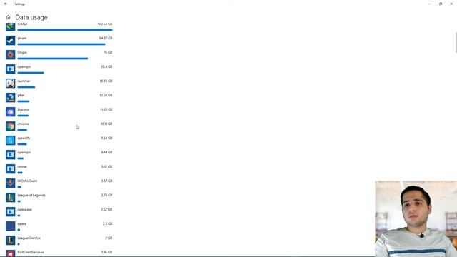Click the icon of the 12.68 GB app
Screen dimensions: 457x257
(x=10, y=97)
